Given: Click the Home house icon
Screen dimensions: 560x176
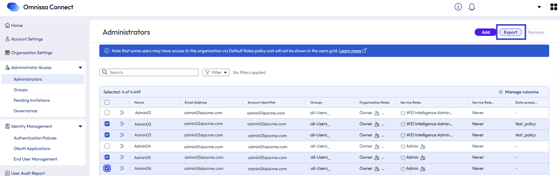Looking at the screenshot, I should 7,25.
